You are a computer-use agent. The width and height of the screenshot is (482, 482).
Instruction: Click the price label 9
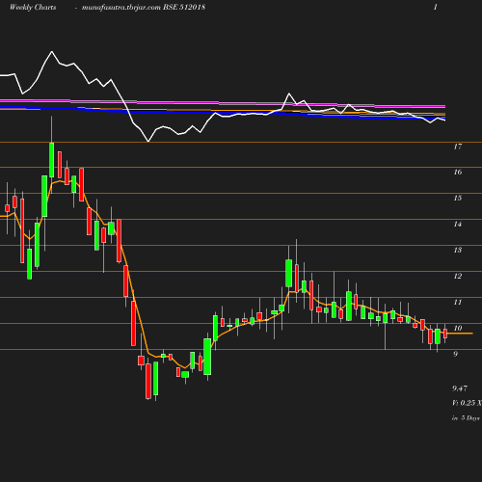pos(455,354)
